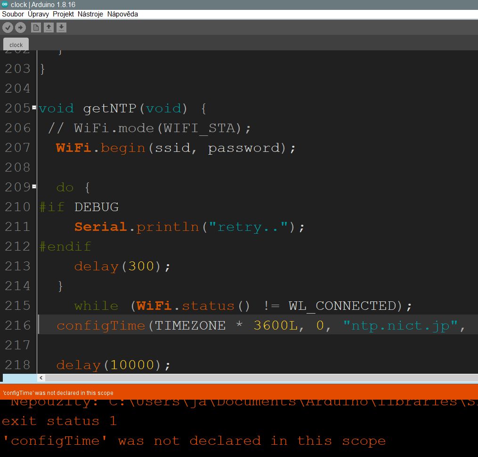Click the 'exit status 1' console line
Screen dimensions: 478x457
click(x=59, y=421)
